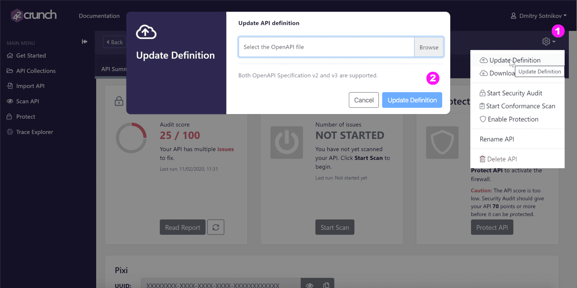The height and width of the screenshot is (288, 577).
Task: Click the audit score progress ring
Action: [x=131, y=138]
